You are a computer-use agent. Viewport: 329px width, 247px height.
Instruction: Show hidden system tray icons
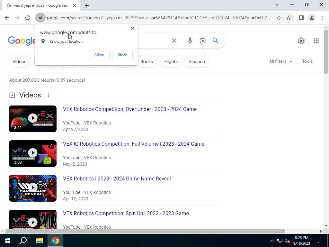(x=272, y=241)
